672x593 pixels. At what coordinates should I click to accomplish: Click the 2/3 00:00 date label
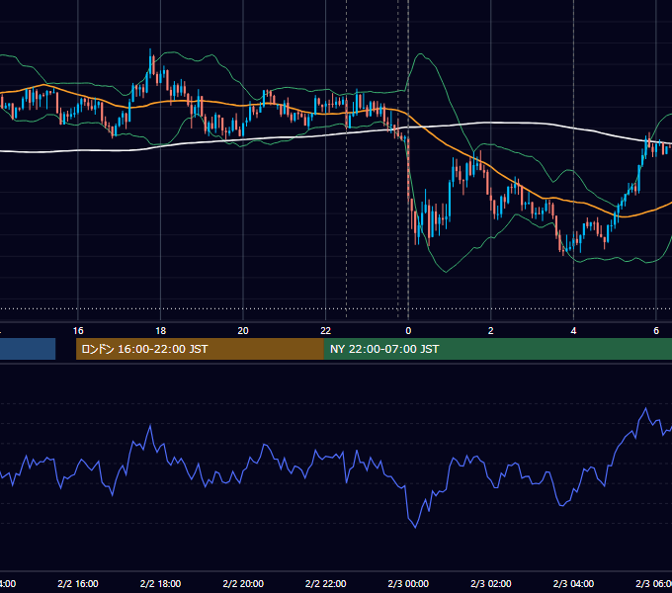point(408,583)
